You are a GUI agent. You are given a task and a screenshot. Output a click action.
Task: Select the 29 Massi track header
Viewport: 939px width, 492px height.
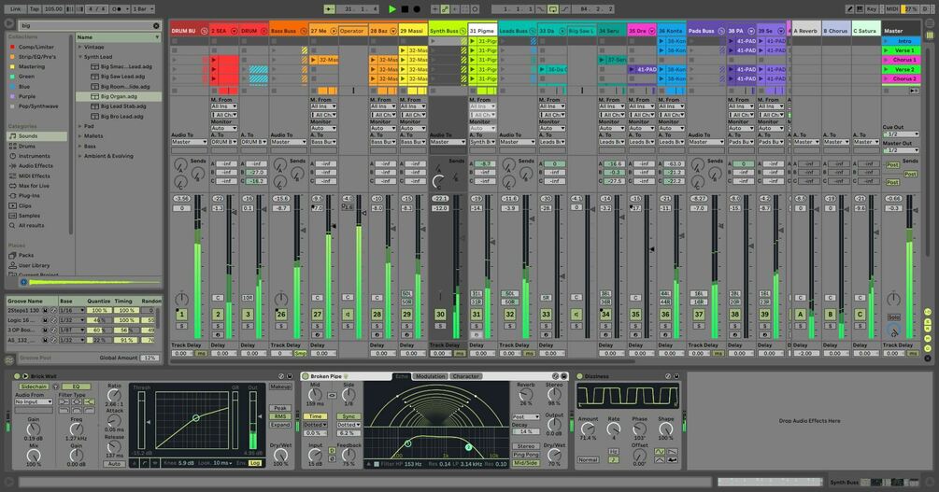pyautogui.click(x=413, y=31)
